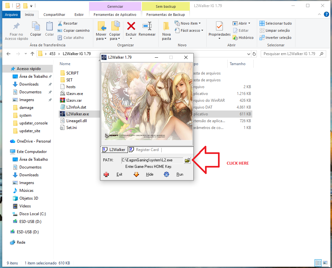Click Histórico in ribbon

click(243, 38)
